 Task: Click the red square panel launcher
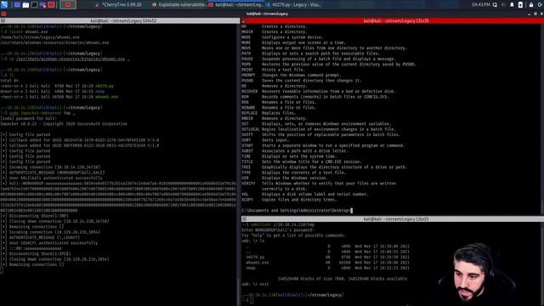coord(51,5)
